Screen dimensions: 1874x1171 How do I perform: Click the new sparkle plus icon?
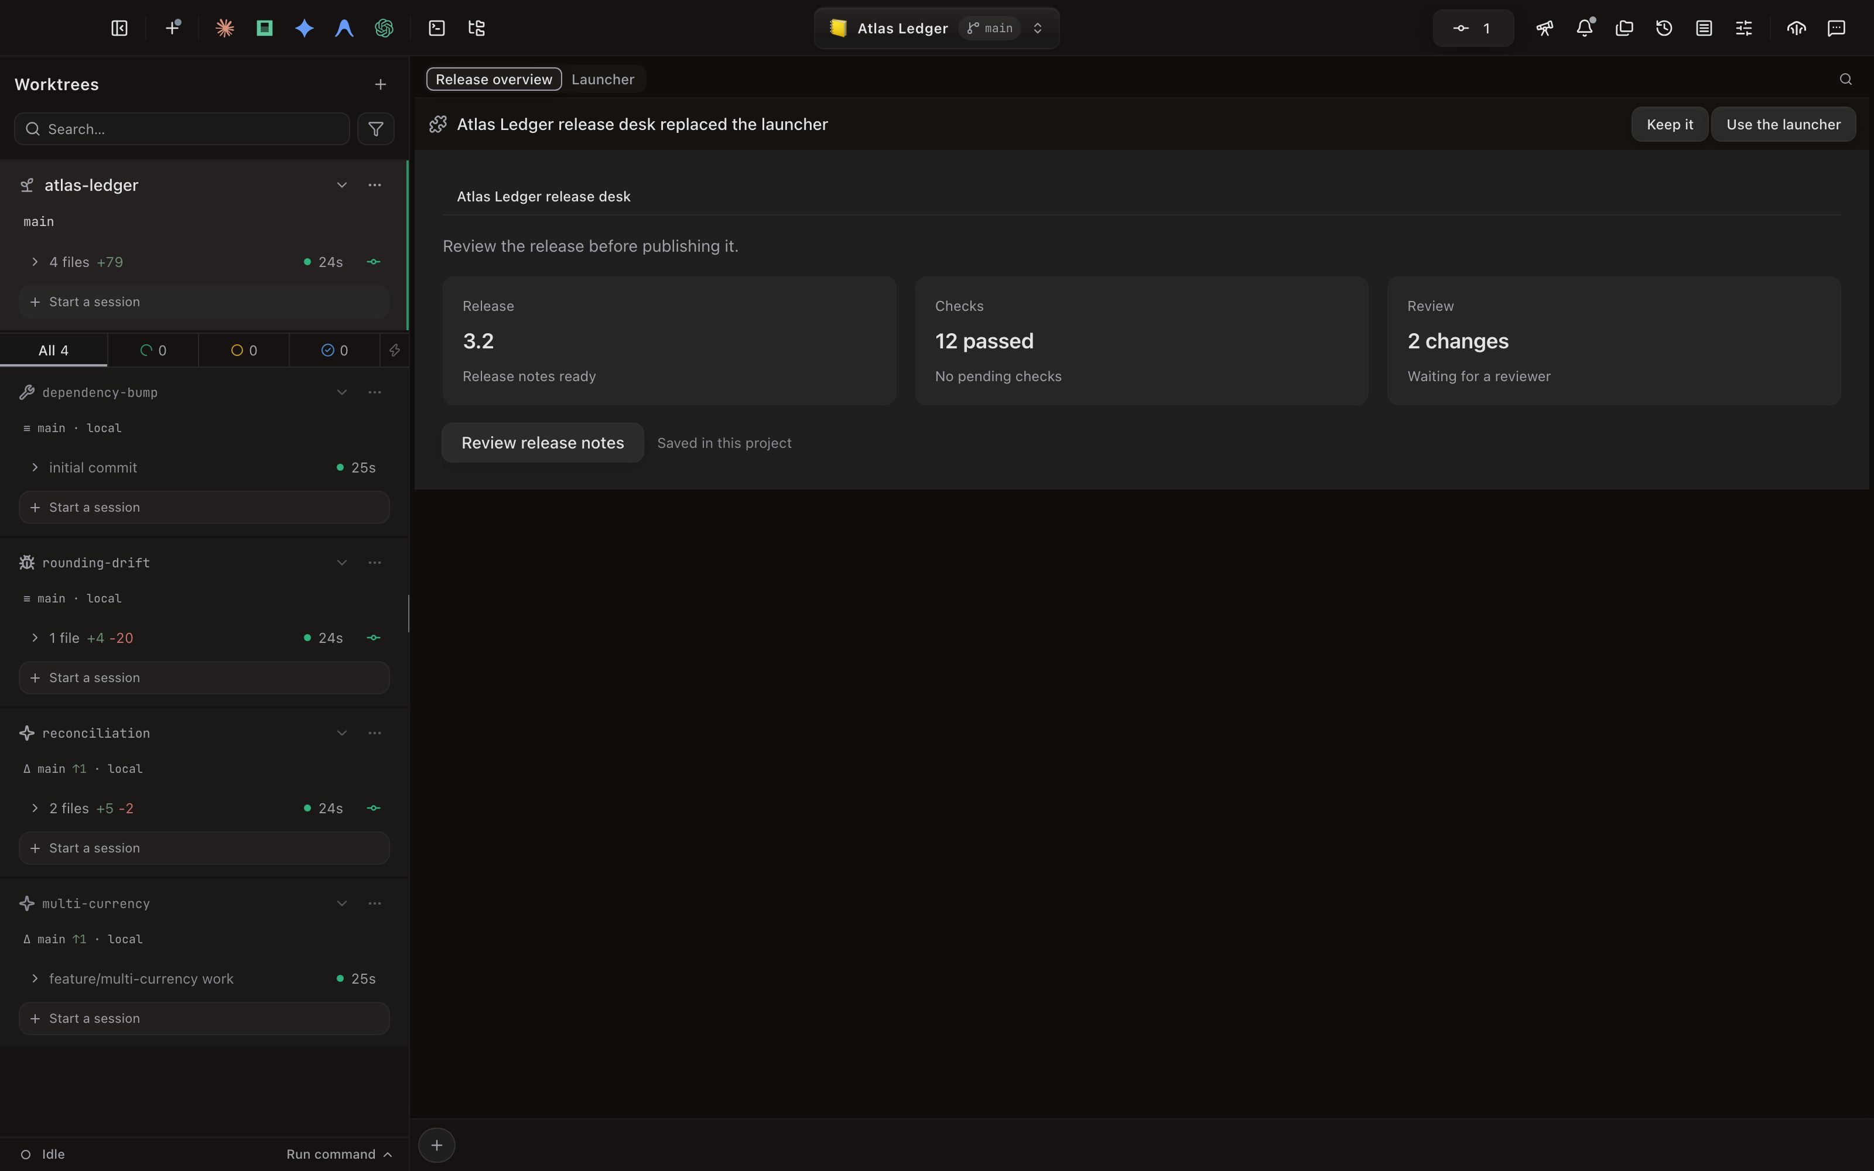[173, 29]
